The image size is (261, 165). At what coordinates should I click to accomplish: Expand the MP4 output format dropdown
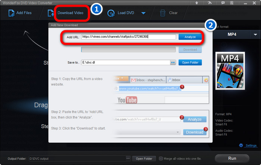tap(255, 34)
